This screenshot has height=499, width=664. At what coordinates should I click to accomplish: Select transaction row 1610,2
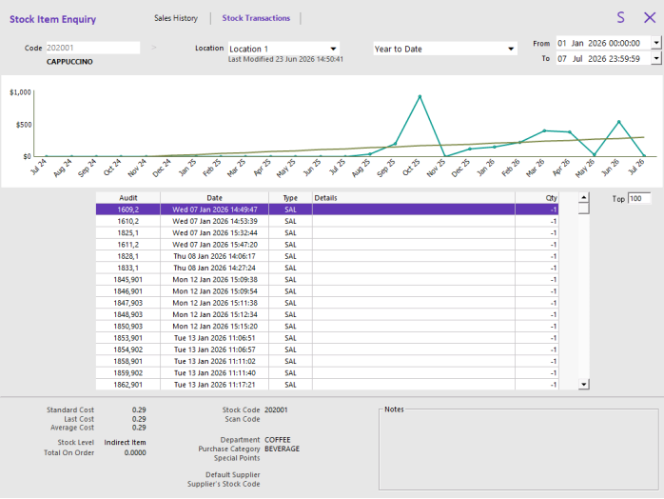pos(327,221)
